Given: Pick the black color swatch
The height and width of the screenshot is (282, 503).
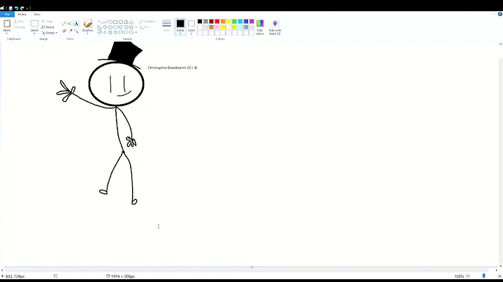Looking at the screenshot, I should tap(200, 22).
